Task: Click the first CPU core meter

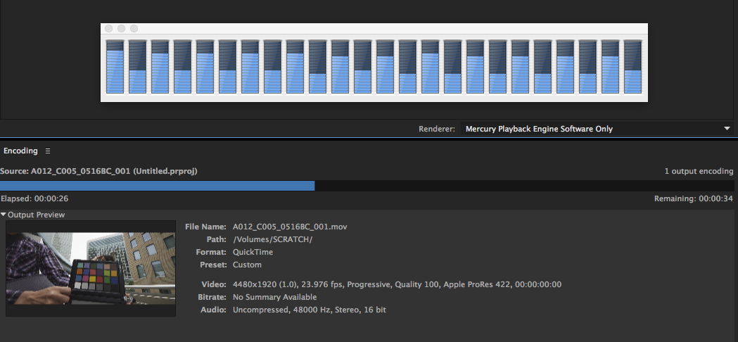Action: [115, 66]
